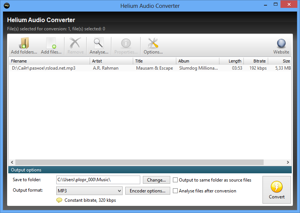Launch the Analyse magnifier tool

99,46
